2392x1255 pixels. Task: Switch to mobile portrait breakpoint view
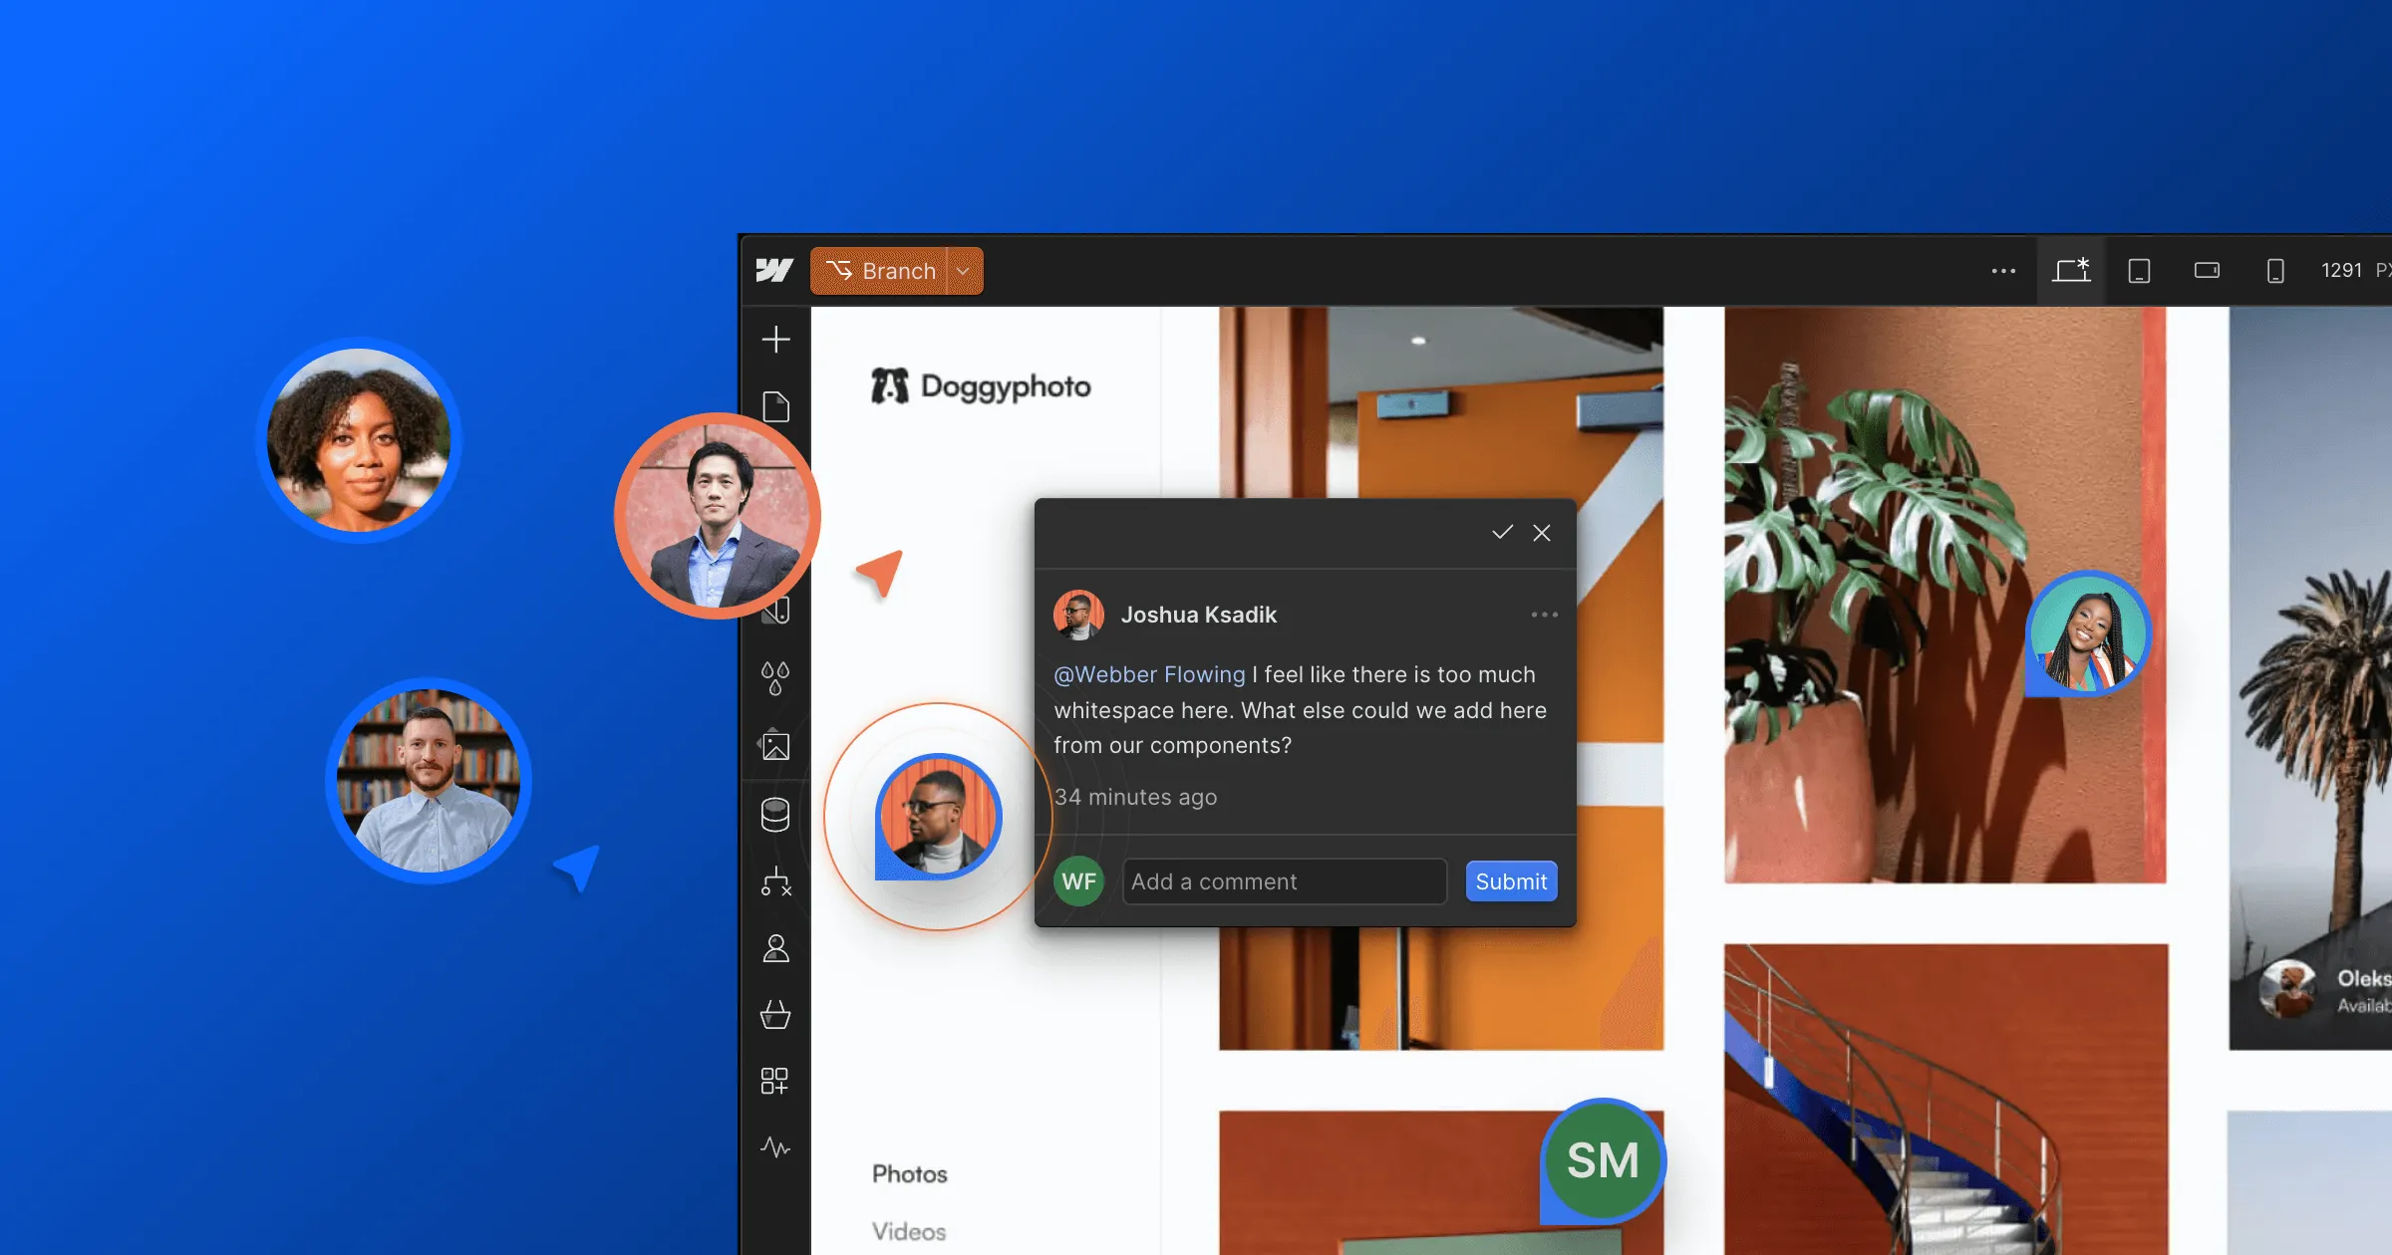[2275, 271]
